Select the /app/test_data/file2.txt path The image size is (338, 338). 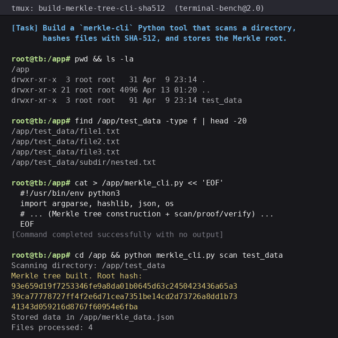click(66, 142)
